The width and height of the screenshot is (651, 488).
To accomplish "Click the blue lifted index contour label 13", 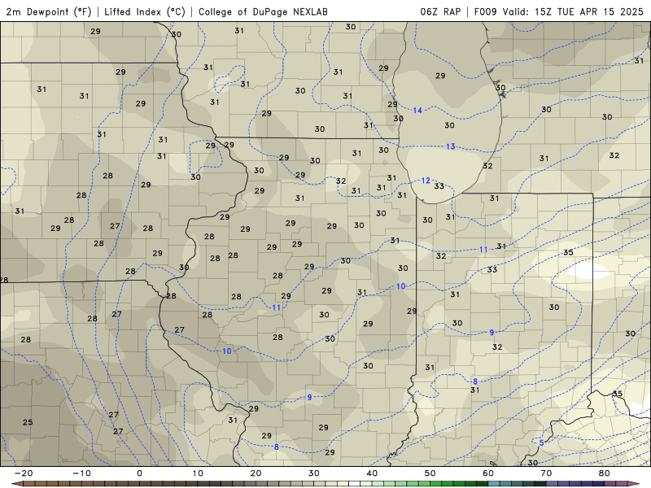I will click(x=451, y=146).
